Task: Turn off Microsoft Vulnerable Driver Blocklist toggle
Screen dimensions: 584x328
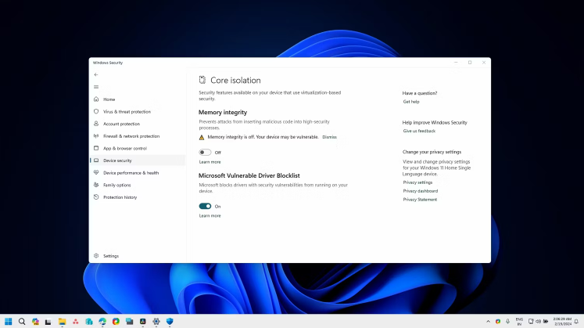Action: [x=205, y=206]
